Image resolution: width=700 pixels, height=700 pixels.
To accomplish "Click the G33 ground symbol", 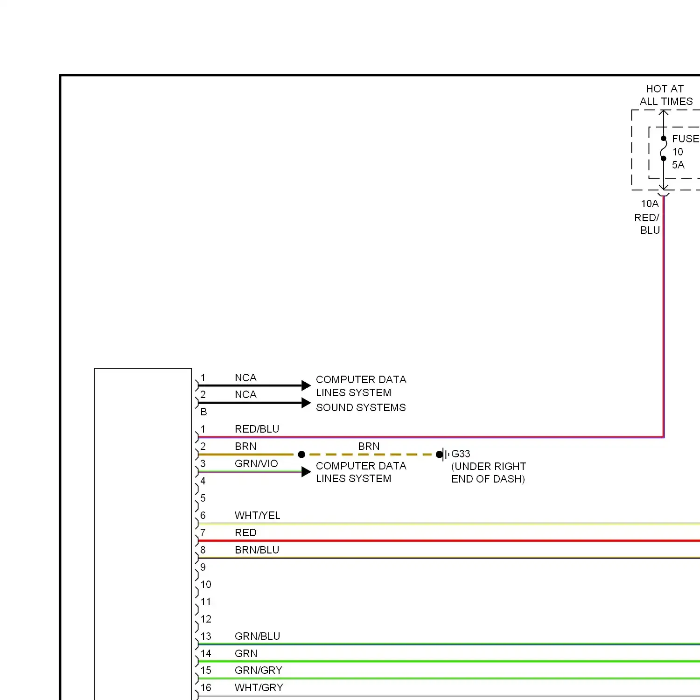I will coord(443,454).
